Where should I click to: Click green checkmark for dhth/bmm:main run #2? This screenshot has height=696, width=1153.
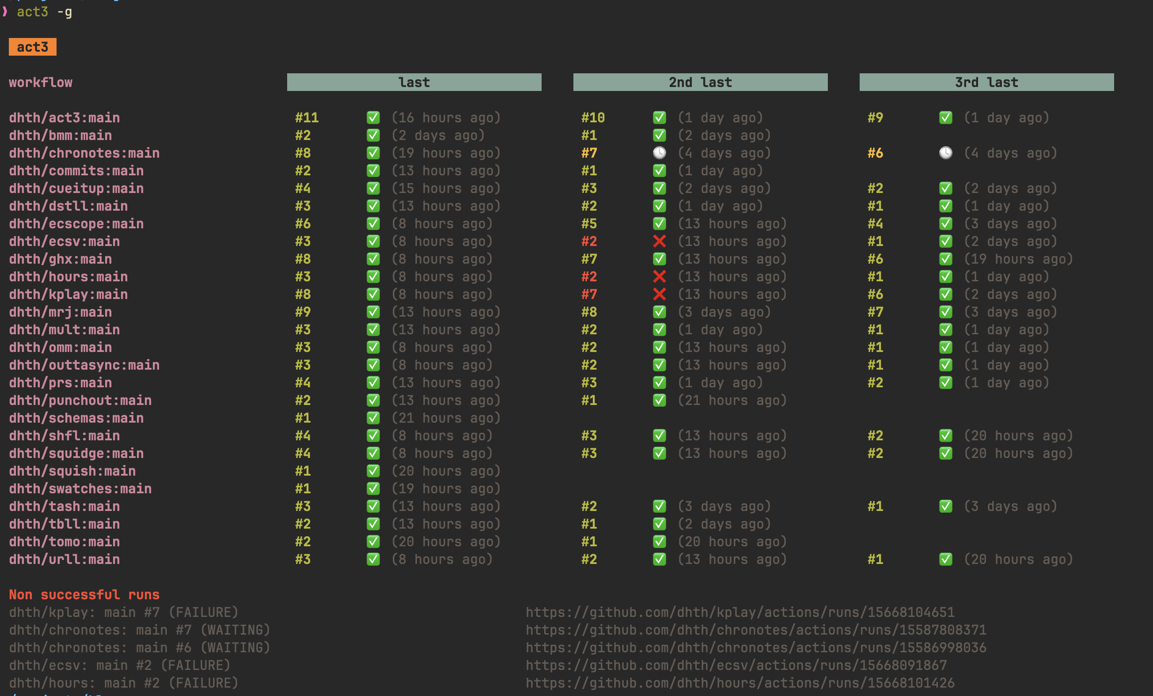coord(373,135)
